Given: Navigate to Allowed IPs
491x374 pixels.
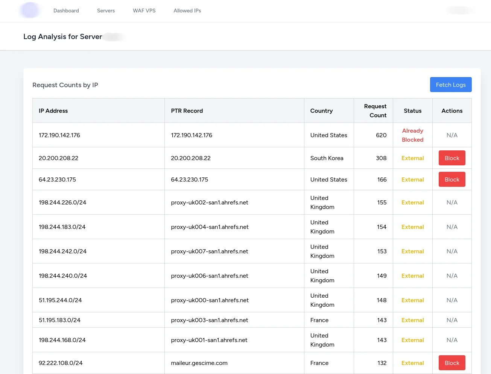Looking at the screenshot, I should (x=187, y=11).
